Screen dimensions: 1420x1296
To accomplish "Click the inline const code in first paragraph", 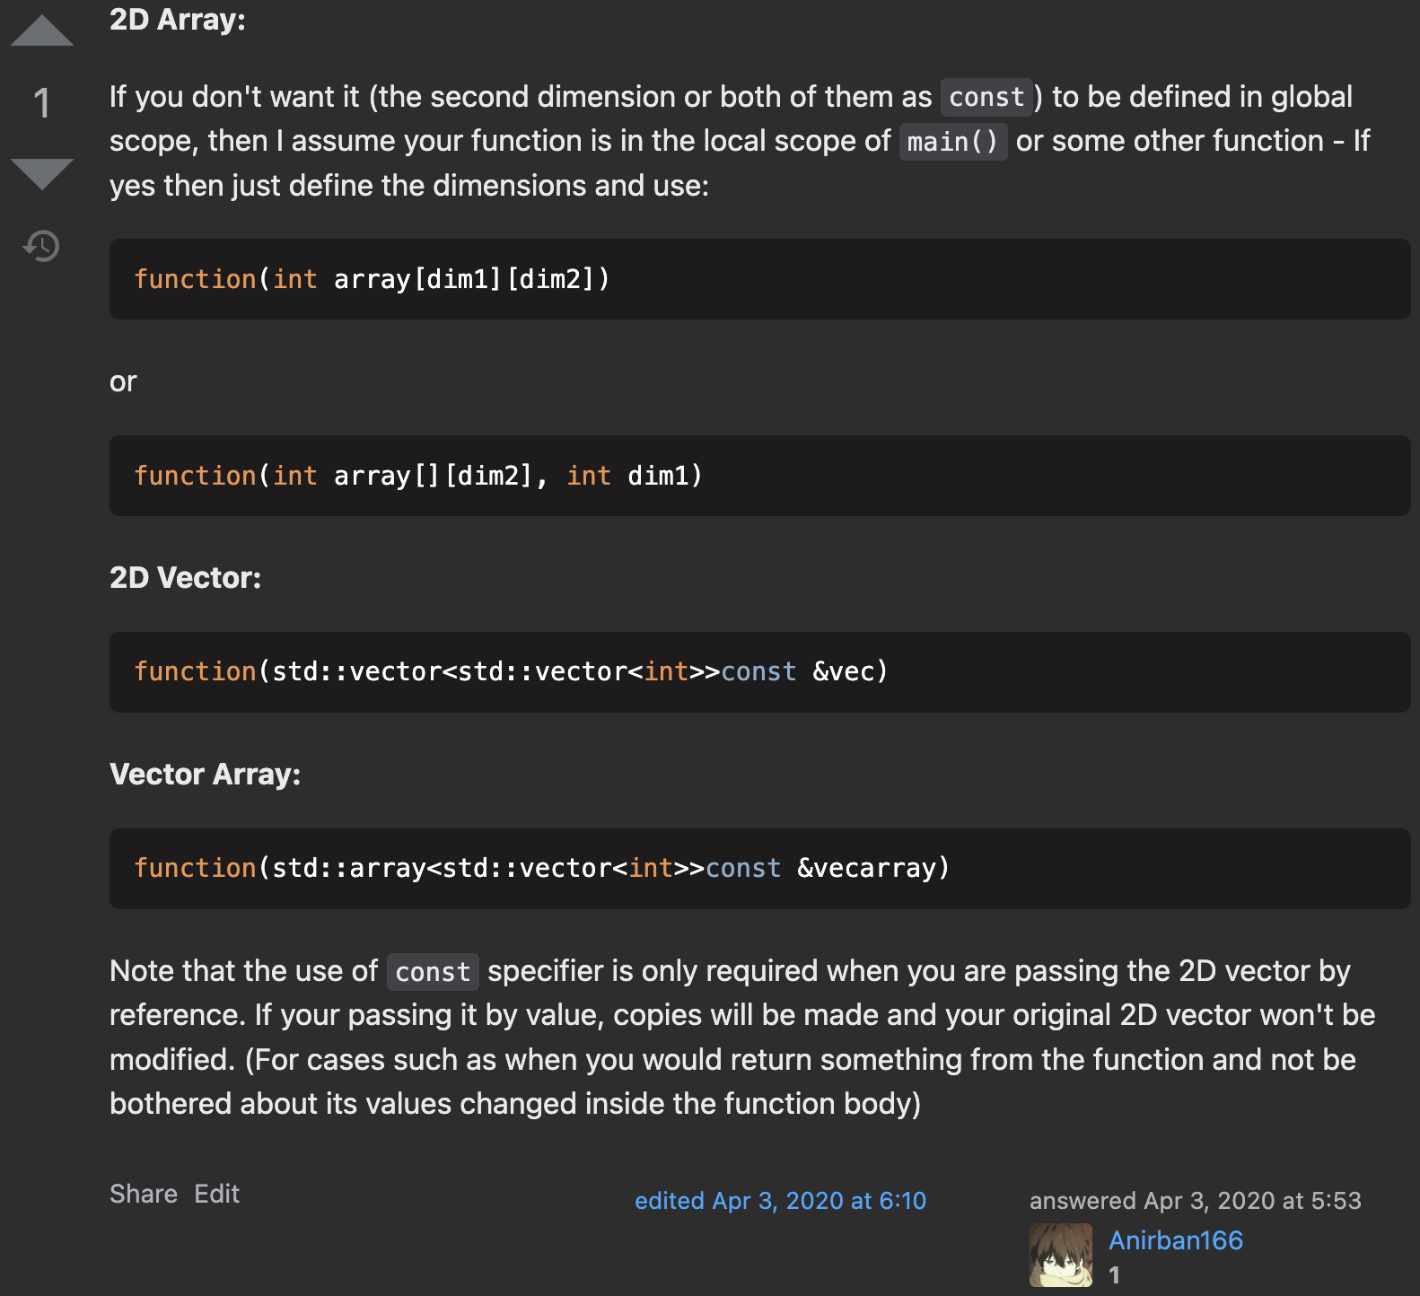I will [x=986, y=97].
